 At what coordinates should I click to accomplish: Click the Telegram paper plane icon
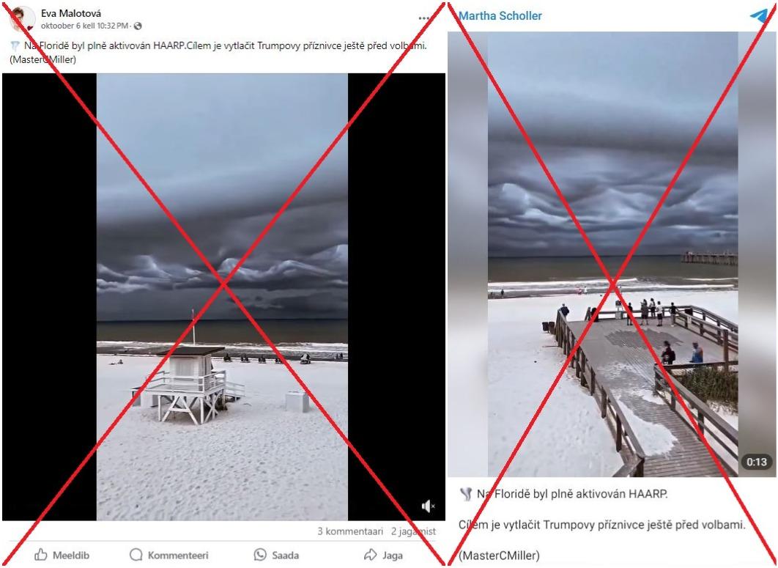tap(759, 15)
